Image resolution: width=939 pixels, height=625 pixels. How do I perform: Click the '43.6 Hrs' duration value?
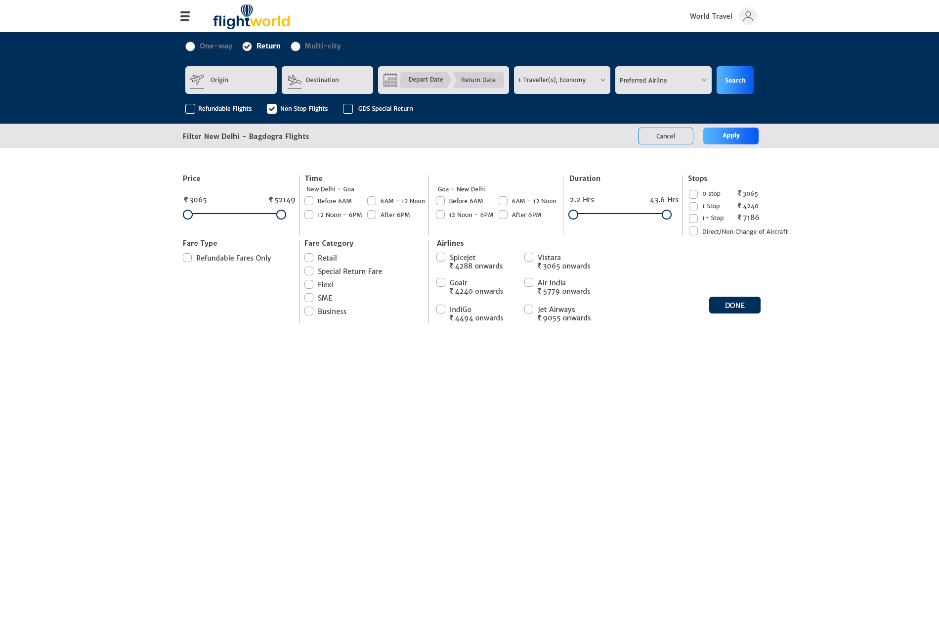pos(664,200)
